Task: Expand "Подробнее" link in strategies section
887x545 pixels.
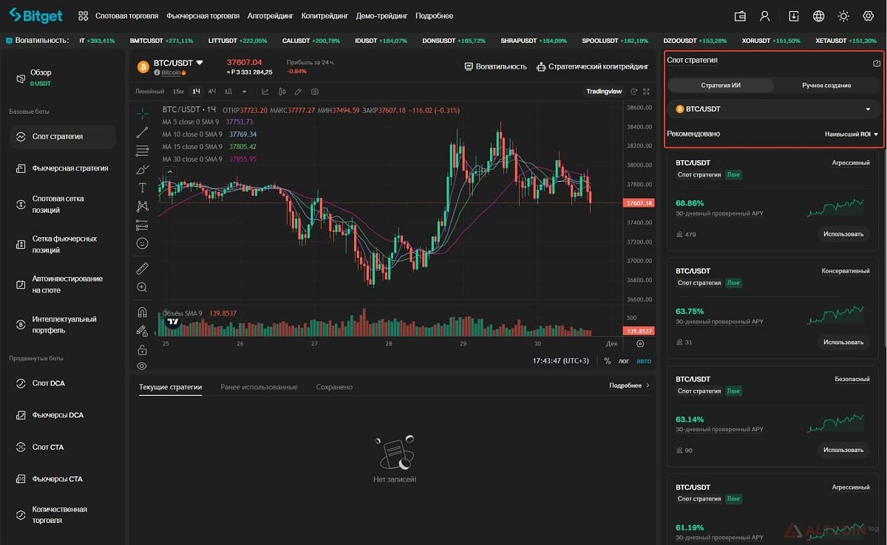Action: point(629,385)
